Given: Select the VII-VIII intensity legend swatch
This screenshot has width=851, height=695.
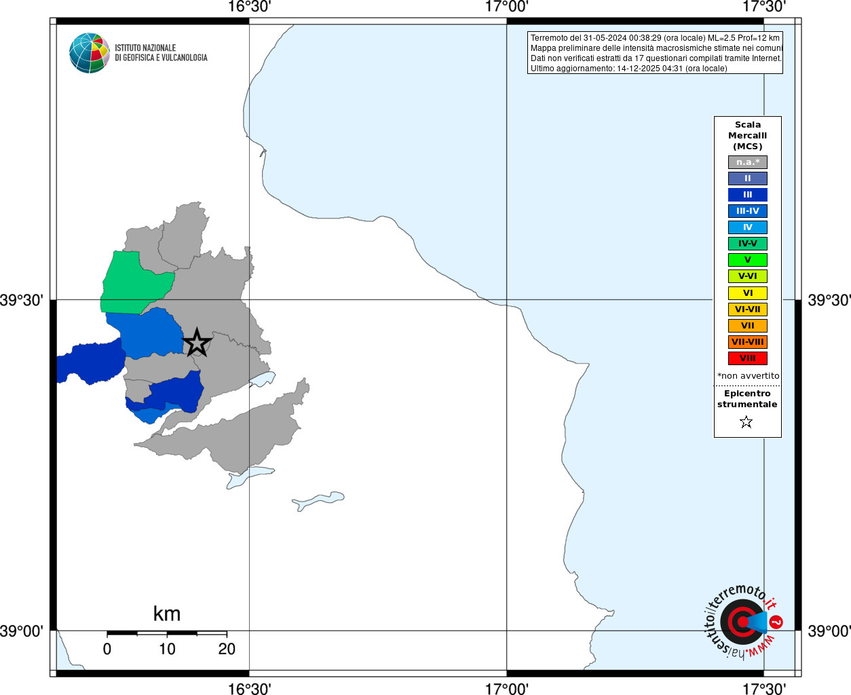Looking at the screenshot, I should 748,342.
